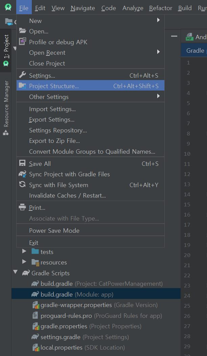The width and height of the screenshot is (207, 356).
Task: Click Exit in File menu
Action: click(33, 243)
